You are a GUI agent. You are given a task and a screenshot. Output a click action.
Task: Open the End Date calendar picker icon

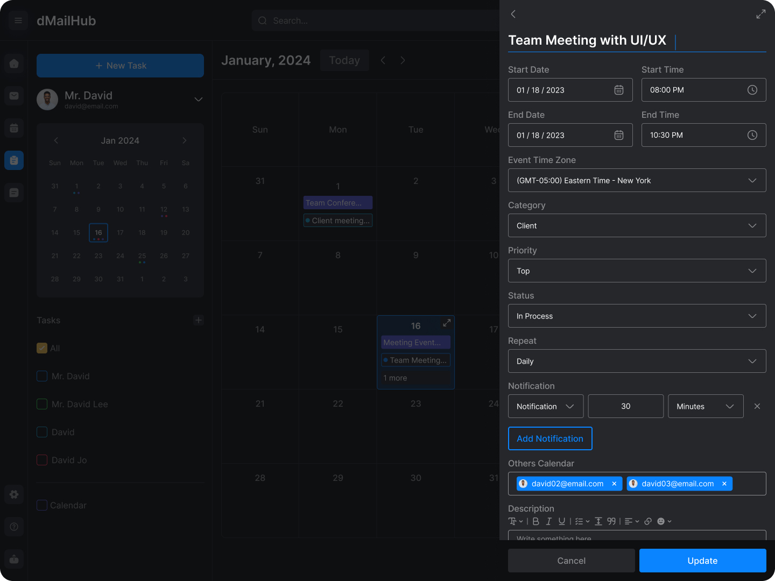619,135
